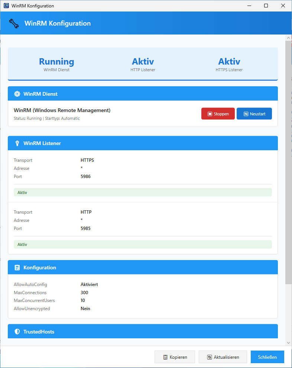Click 'WinRM (Windows Remote Management)' title
The width and height of the screenshot is (292, 368).
tap(62, 110)
